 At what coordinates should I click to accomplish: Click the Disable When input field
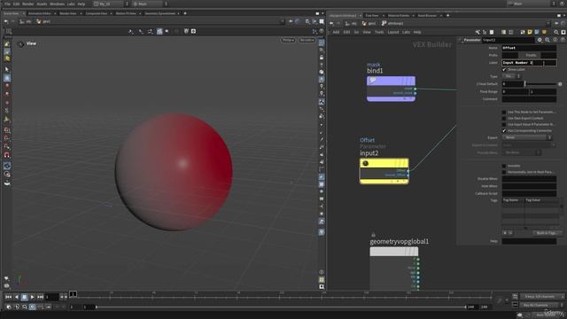click(529, 179)
